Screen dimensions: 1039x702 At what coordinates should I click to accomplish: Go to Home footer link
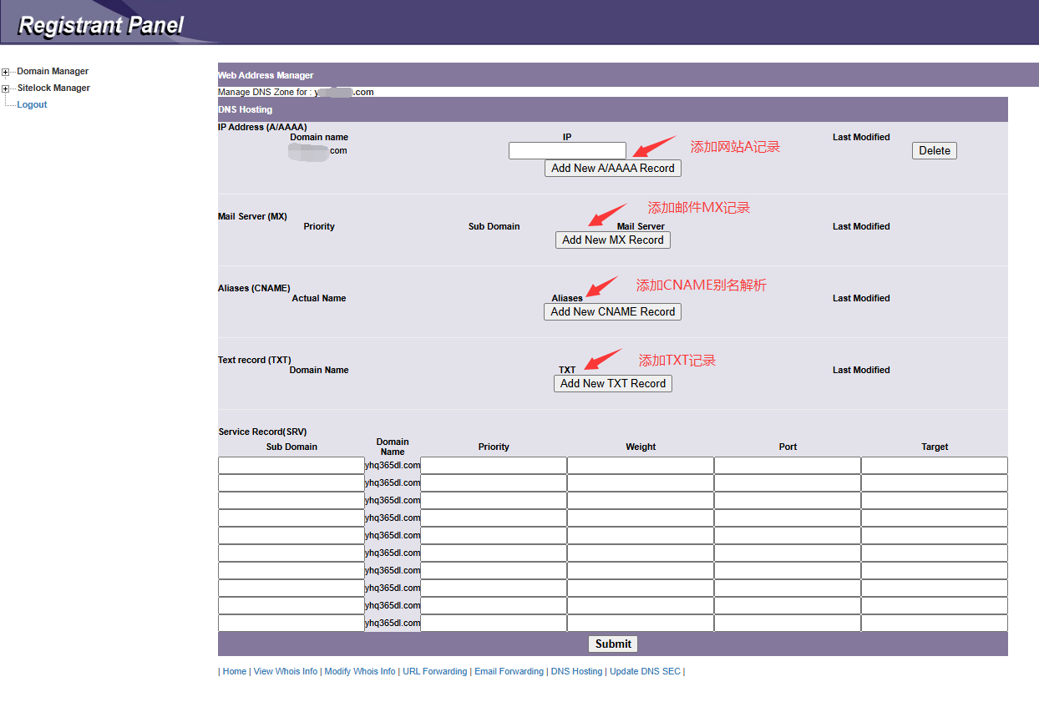235,672
